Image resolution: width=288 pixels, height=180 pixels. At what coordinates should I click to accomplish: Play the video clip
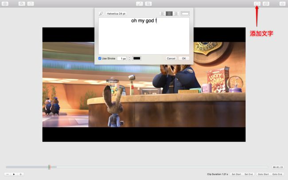coord(14,174)
